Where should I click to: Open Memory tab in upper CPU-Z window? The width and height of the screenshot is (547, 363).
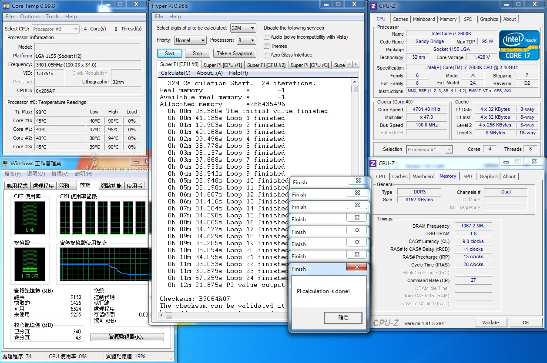pyautogui.click(x=448, y=19)
